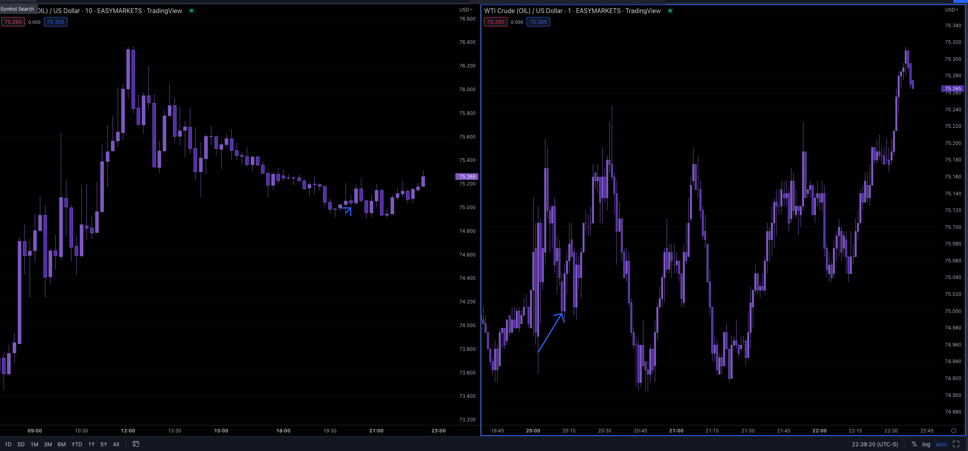The image size is (968, 451).
Task: Click the green market status dot on right chart
Action: pos(670,11)
